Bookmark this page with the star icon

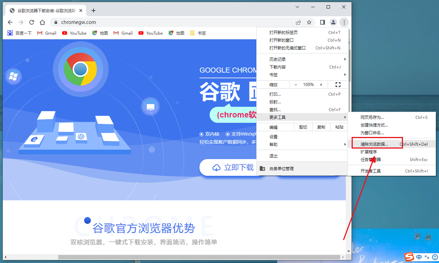(309, 22)
